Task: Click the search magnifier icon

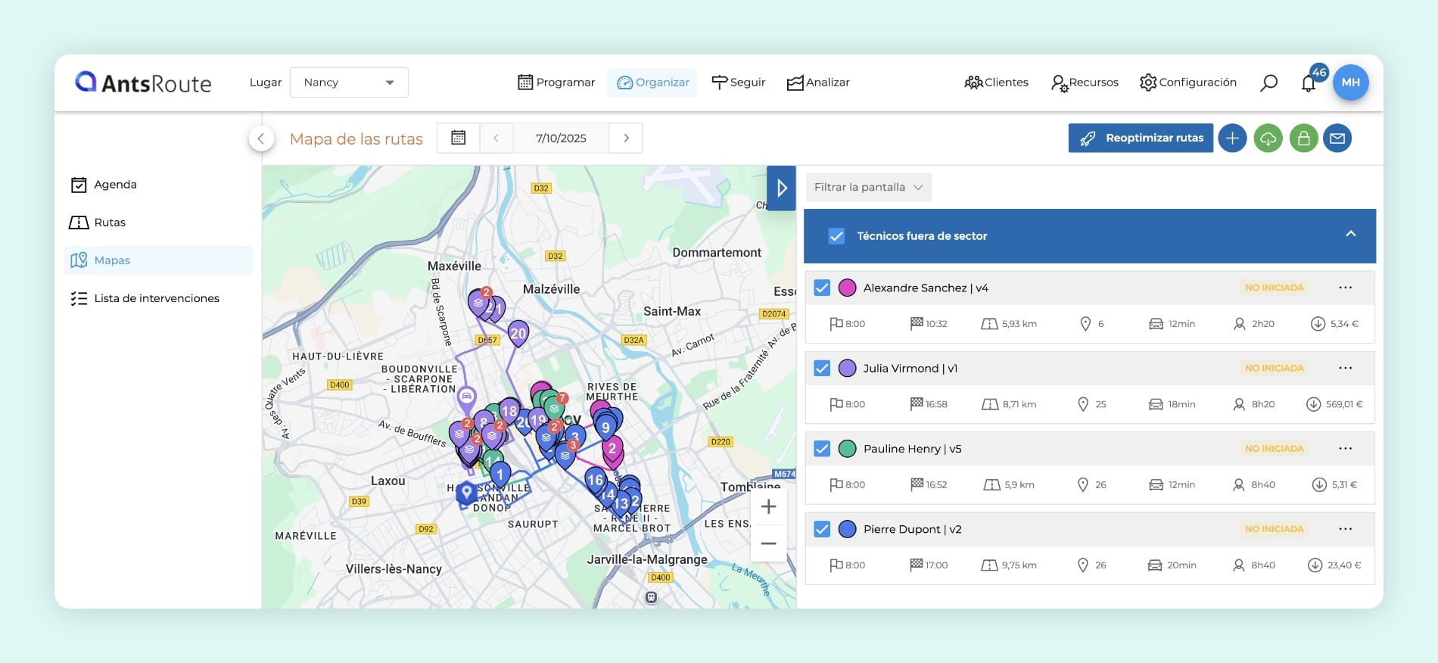Action: tap(1268, 82)
